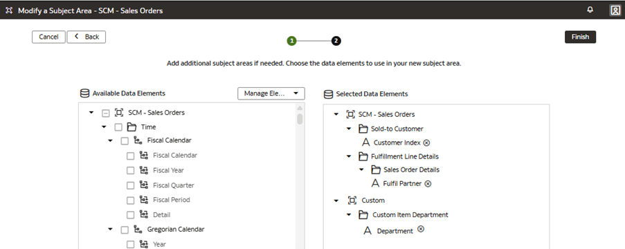
Task: Click the Fiscal Year hierarchy level icon
Action: tap(144, 170)
